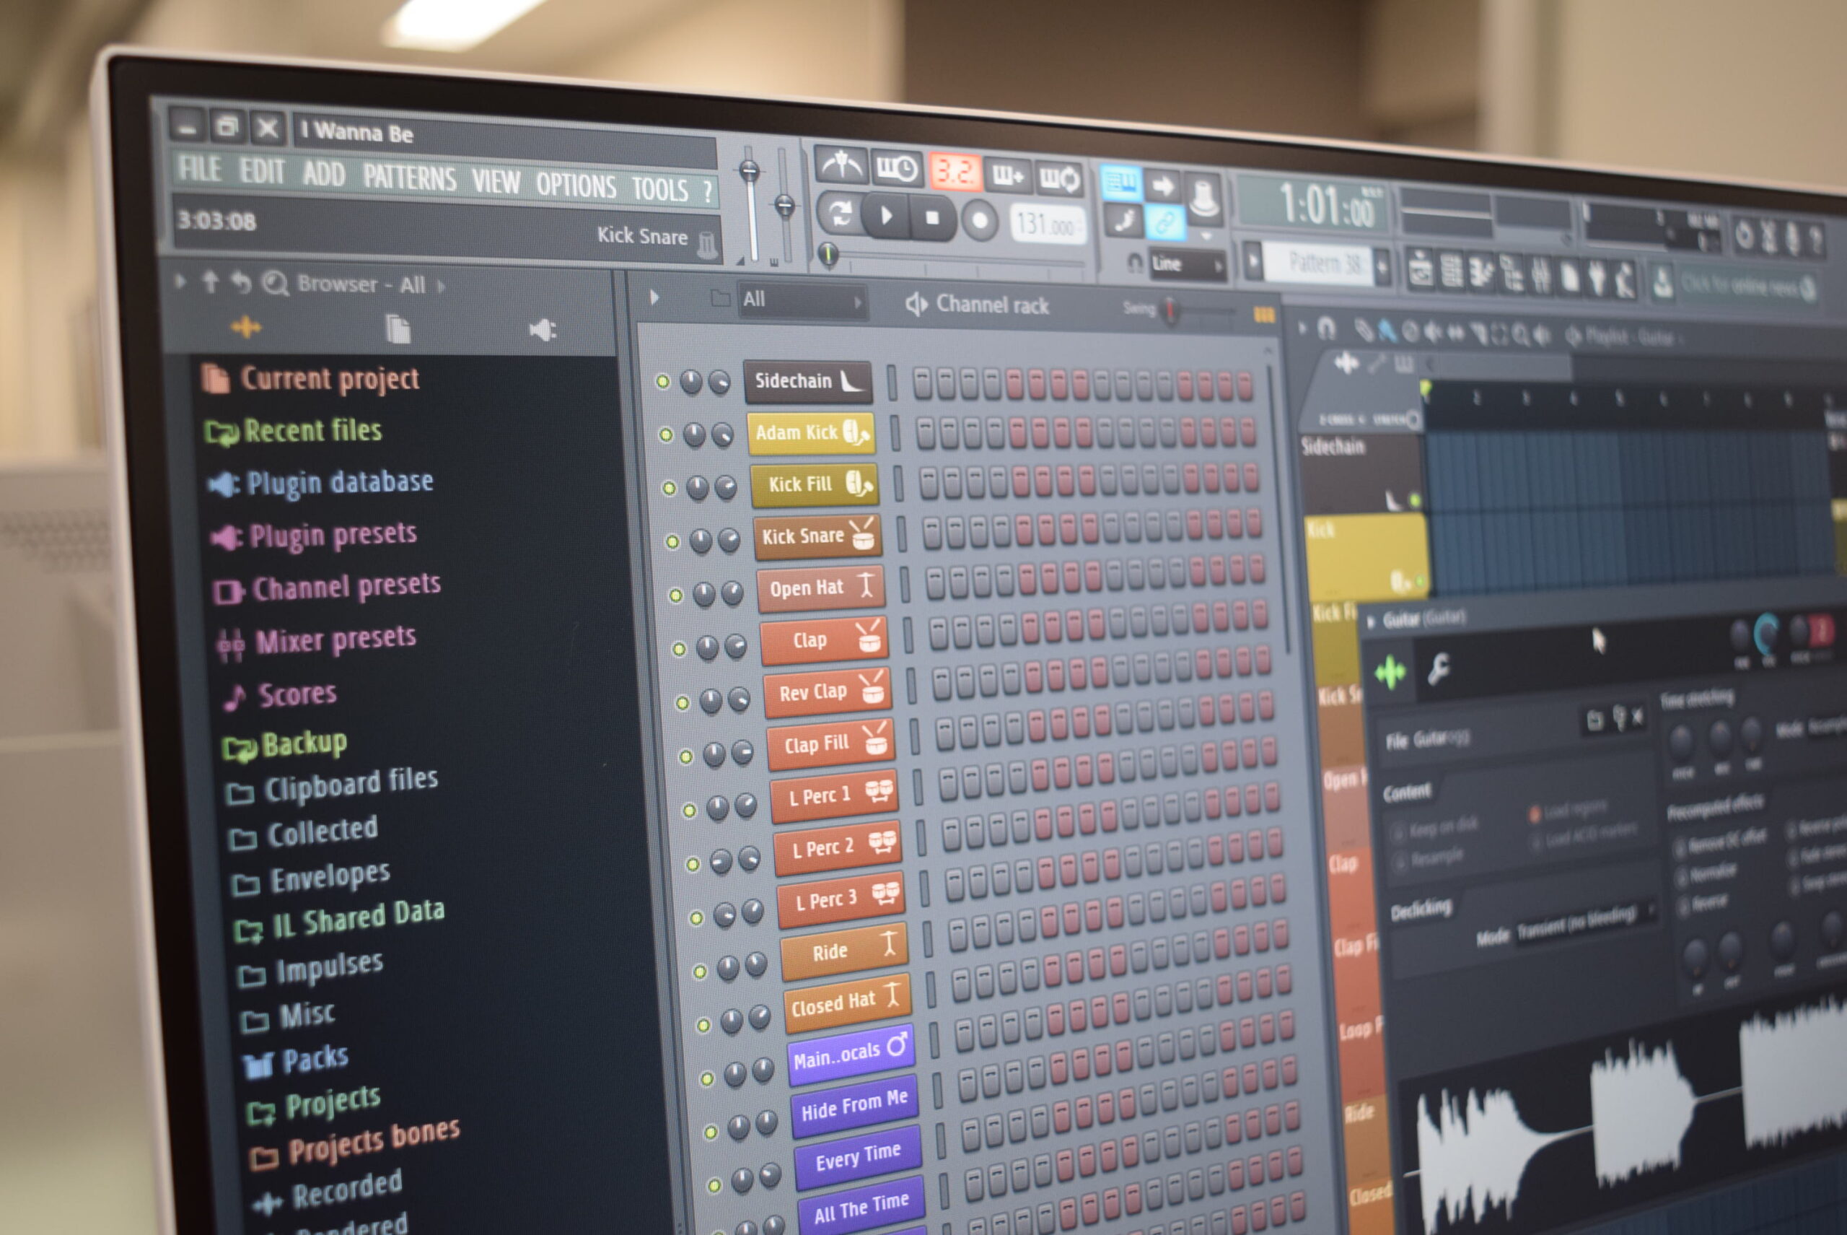This screenshot has width=1847, height=1235.
Task: Click the Browser reread undo arrow icon
Action: pos(242,283)
